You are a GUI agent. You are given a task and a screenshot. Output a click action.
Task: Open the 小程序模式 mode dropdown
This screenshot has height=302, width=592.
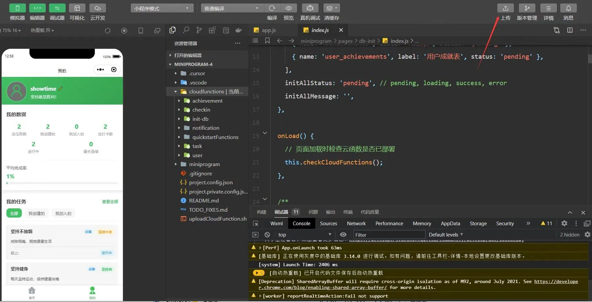[x=162, y=8]
